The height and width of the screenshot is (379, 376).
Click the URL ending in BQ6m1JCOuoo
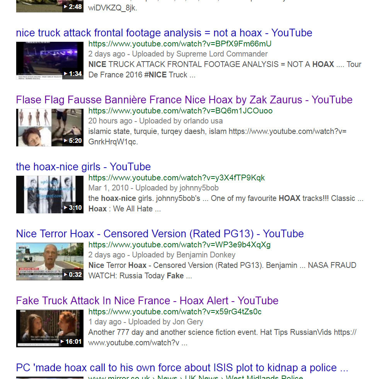click(180, 111)
